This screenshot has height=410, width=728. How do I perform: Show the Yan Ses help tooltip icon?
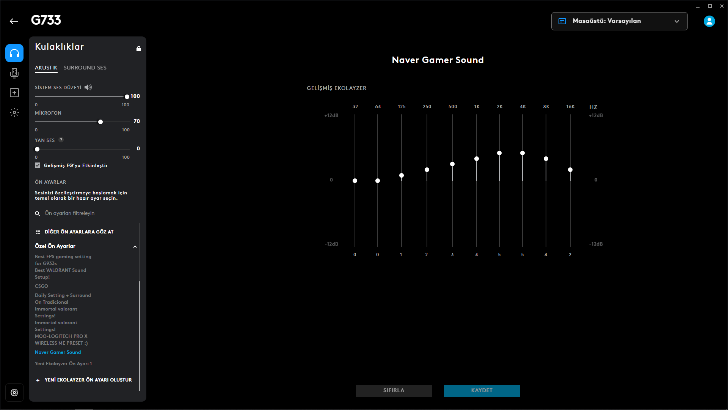tap(61, 140)
